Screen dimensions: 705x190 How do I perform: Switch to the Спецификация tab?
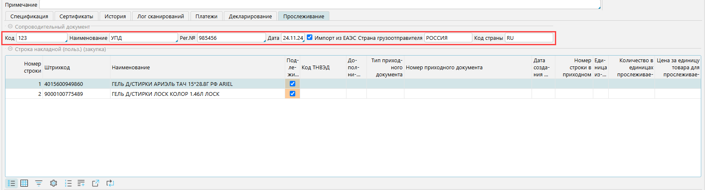point(29,16)
